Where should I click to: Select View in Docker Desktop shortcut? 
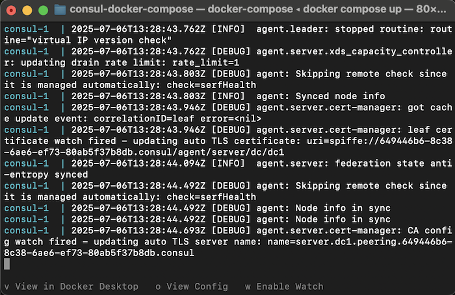tap(71, 287)
